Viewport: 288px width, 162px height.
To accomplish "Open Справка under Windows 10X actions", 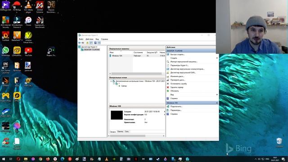I will click(x=174, y=114).
